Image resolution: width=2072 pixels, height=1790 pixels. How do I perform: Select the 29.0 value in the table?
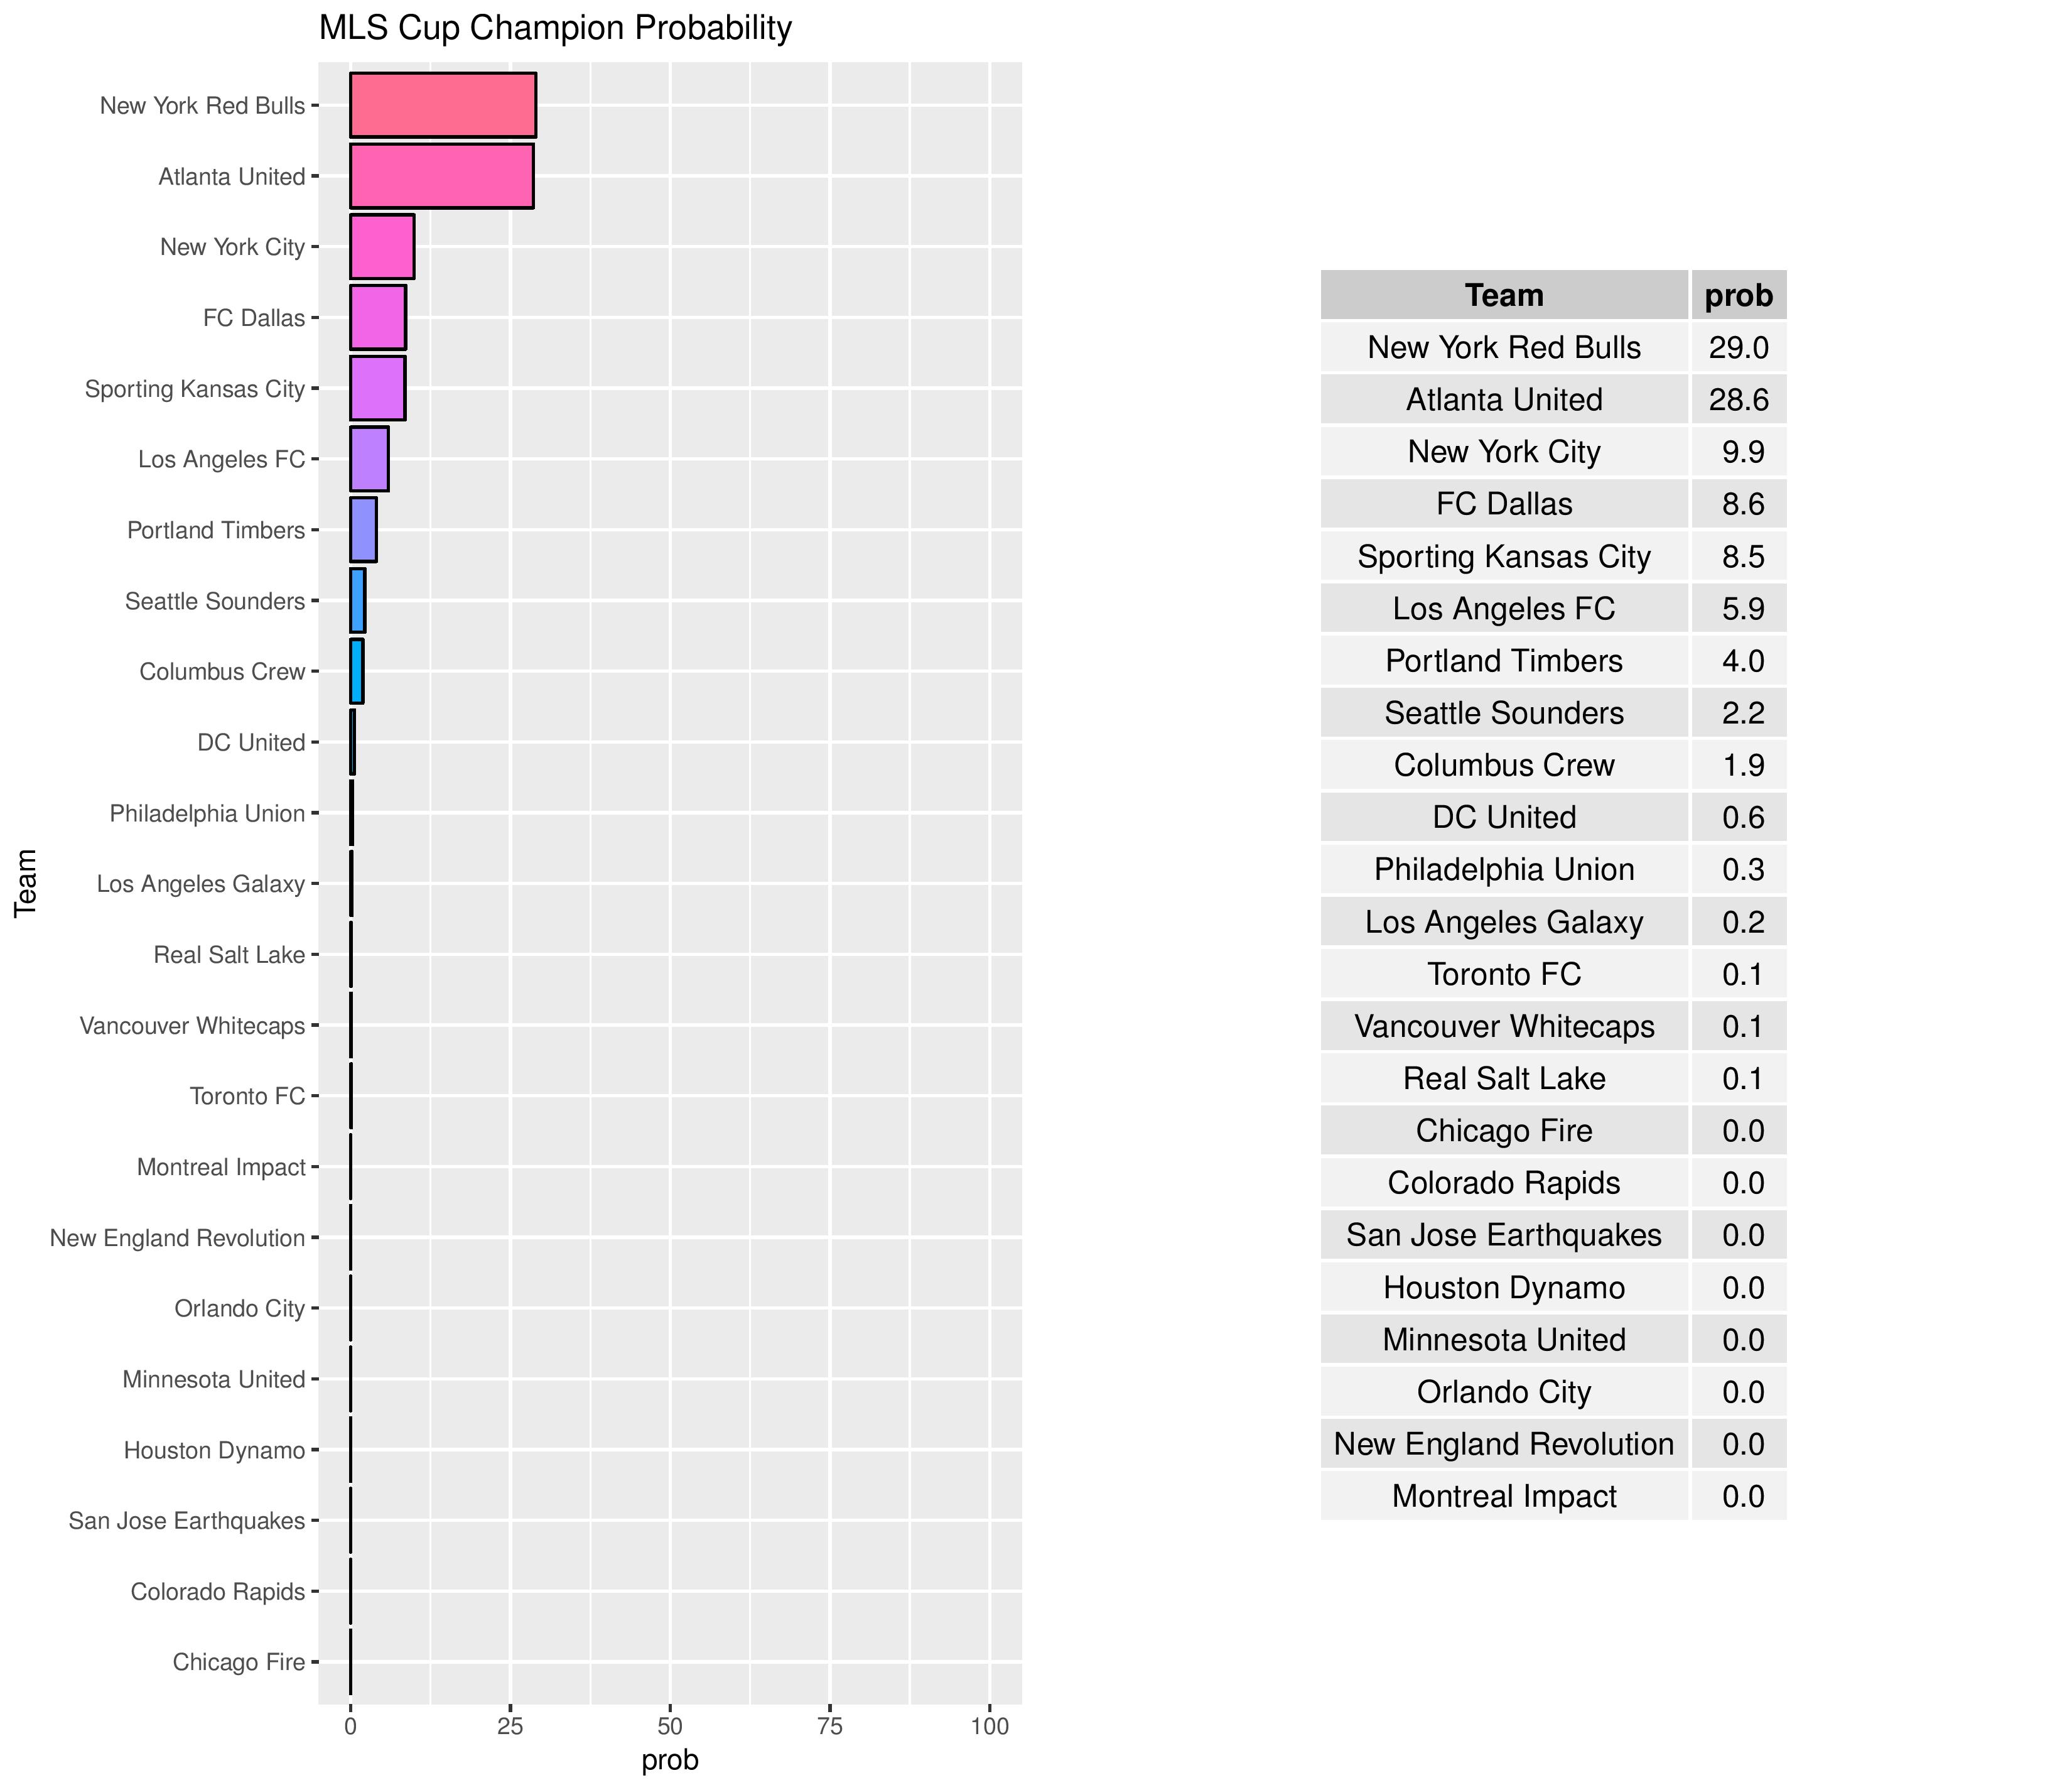[1738, 347]
